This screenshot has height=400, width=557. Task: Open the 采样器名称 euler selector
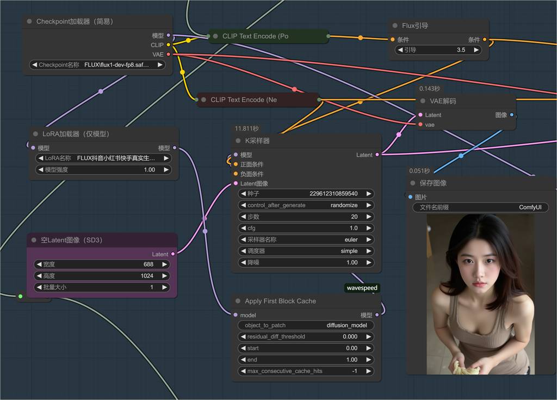point(306,239)
